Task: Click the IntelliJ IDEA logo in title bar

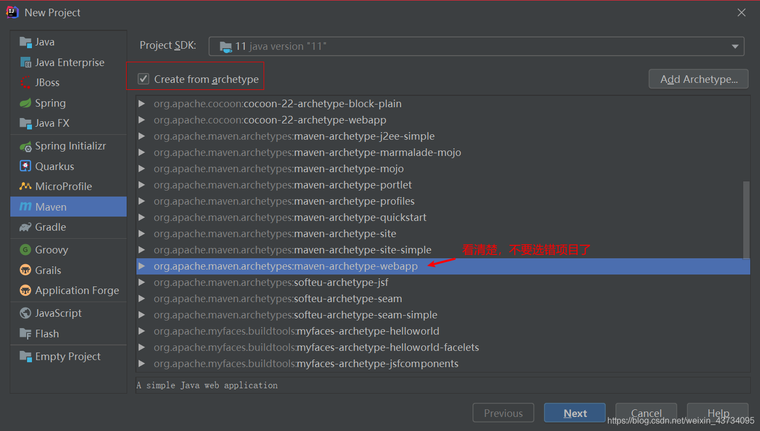Action: pos(12,12)
